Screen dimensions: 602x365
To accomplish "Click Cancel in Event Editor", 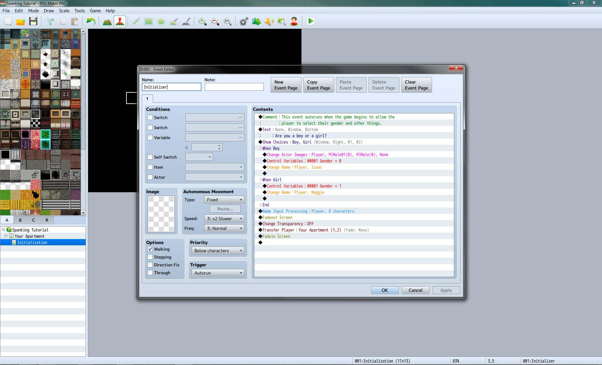I will click(416, 290).
